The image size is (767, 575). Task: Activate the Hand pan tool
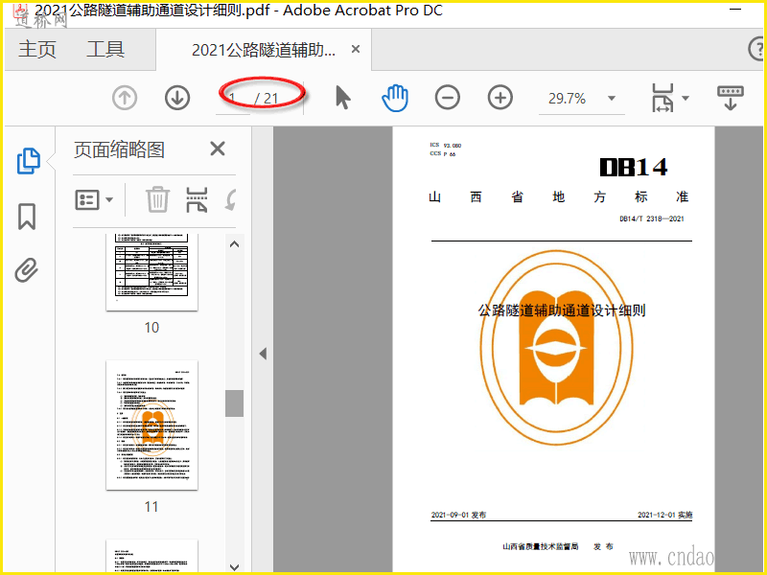[395, 98]
